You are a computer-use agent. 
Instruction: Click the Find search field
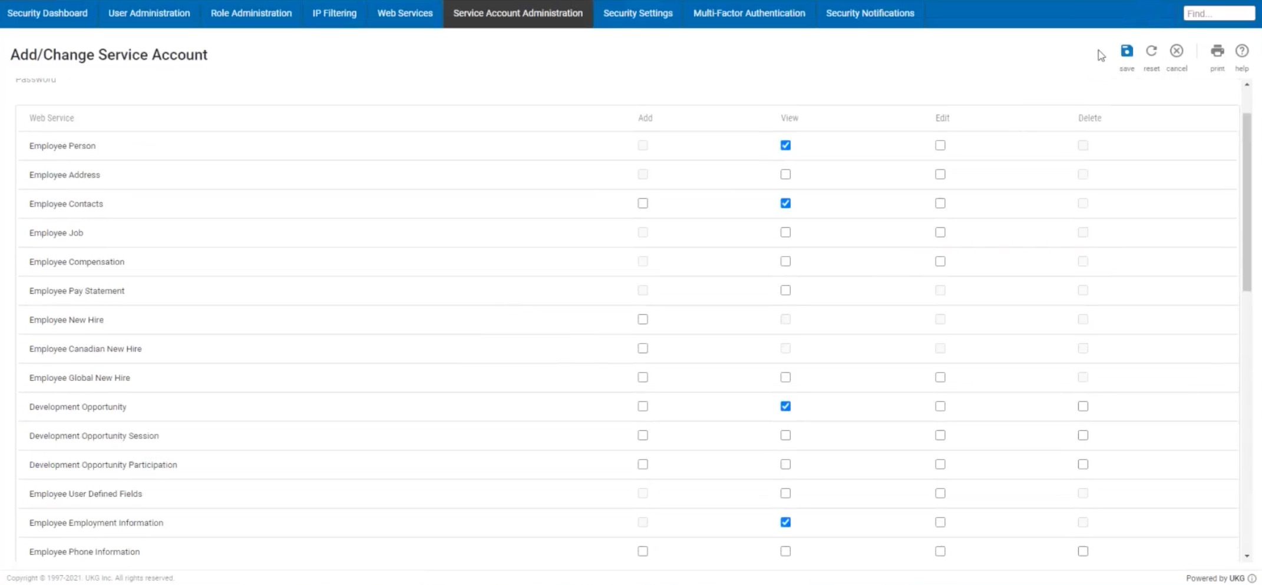tap(1219, 12)
